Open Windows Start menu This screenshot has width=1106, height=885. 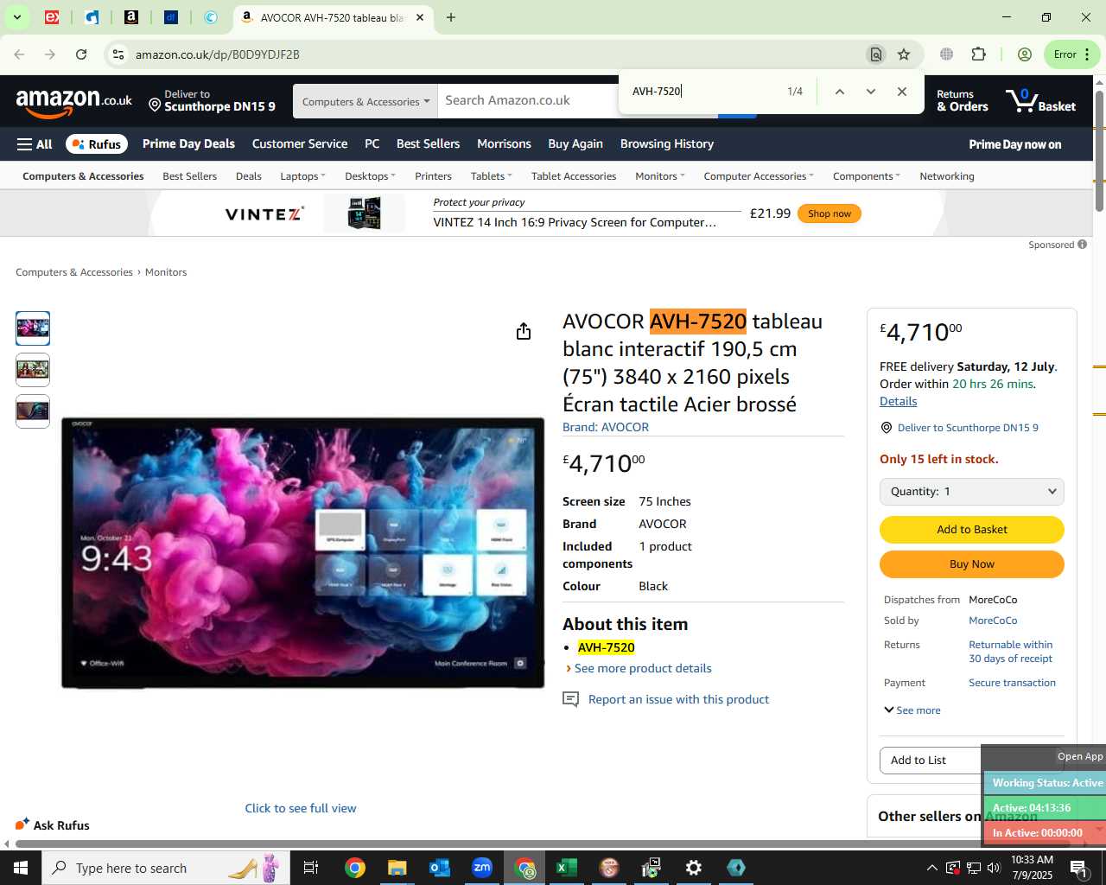(x=21, y=868)
